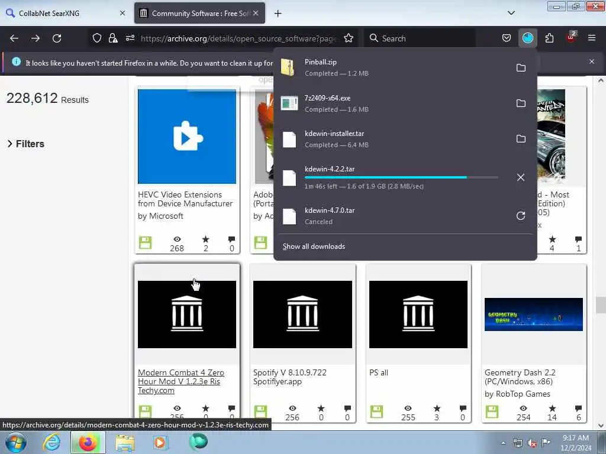Viewport: 606px width, 454px height.
Task: Click the site security padlock icon
Action: click(x=113, y=38)
